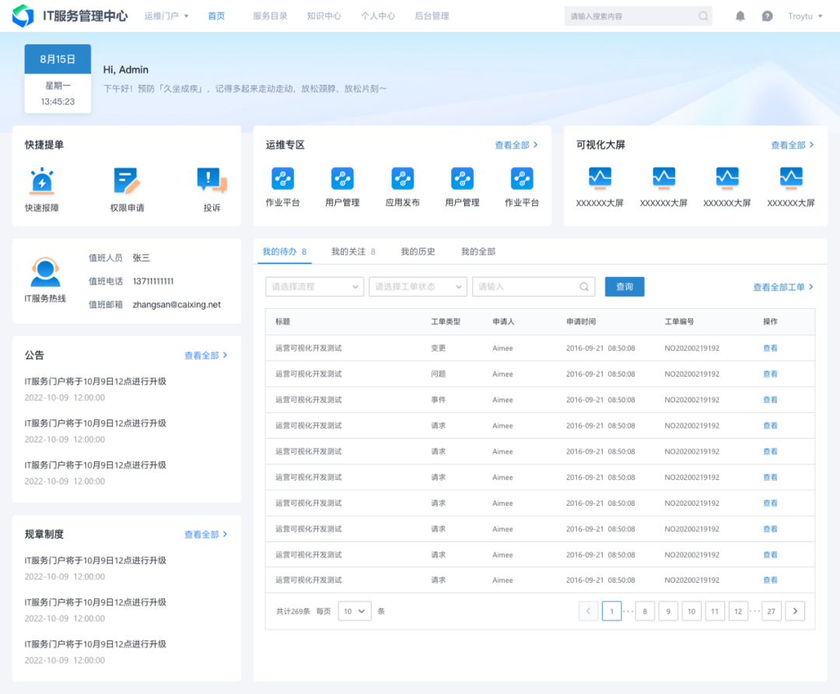Click 查看 for the 问题 ticket row
Viewport: 840px width, 694px height.
coord(770,373)
